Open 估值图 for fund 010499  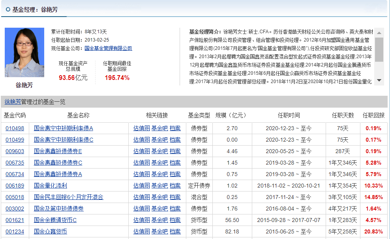pyautogui.click(x=142, y=140)
